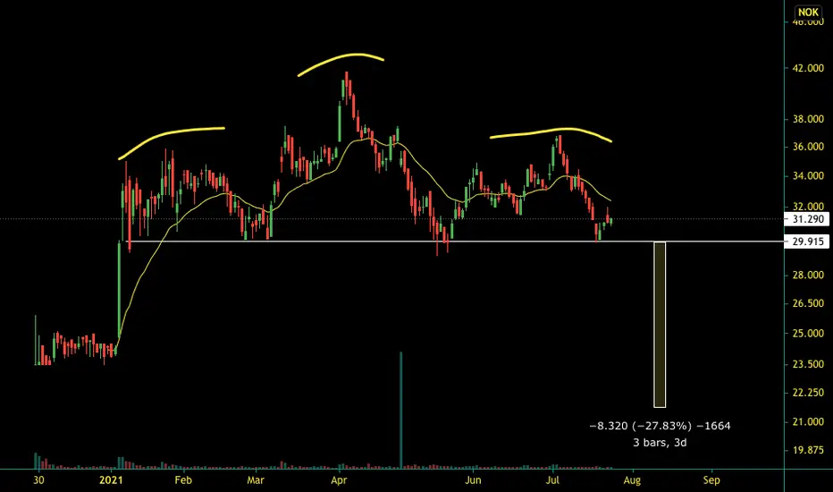Screen dimensions: 833x492
Task: Click the 23.500 price axis label
Action: coord(808,364)
